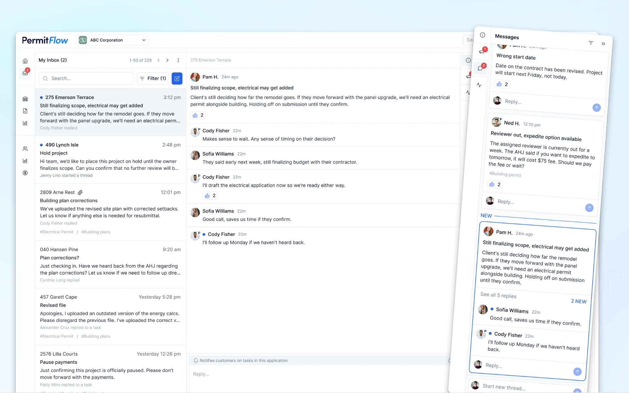Click 275 Emerson Terrace breadcrumb title

(211, 60)
